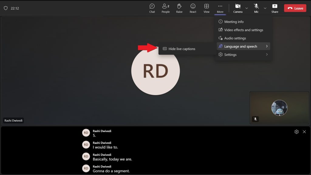Leave the meeting
The image size is (311, 175).
[295, 8]
